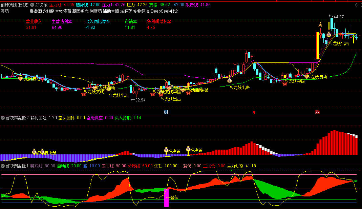Click the 医药 industry label

(x=5, y=11)
